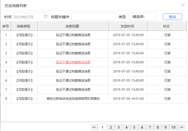Screen dimensions: 188x131
Task: Open message title 验证不通过档案推送消息 in row 6
Action: click(x=73, y=81)
